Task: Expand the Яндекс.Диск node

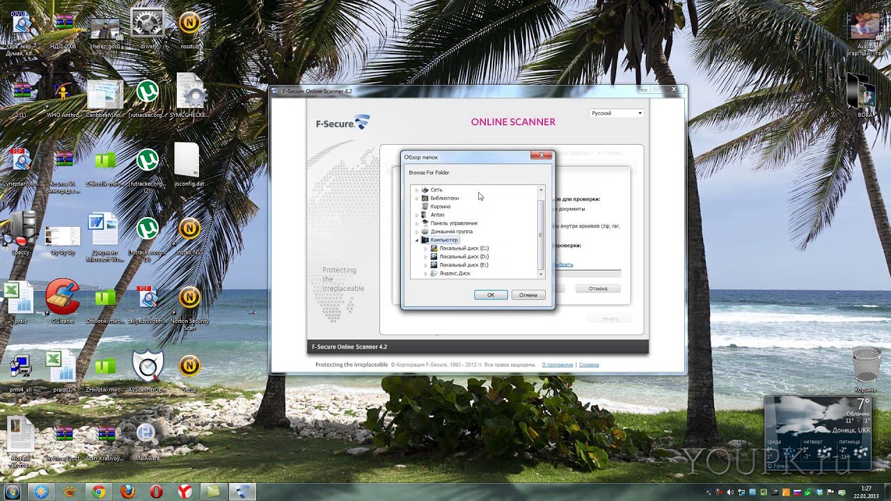Action: [425, 273]
